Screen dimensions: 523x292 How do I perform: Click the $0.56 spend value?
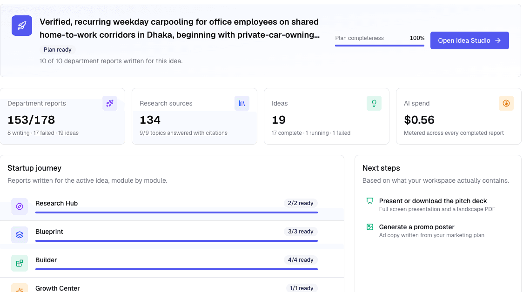(x=419, y=119)
